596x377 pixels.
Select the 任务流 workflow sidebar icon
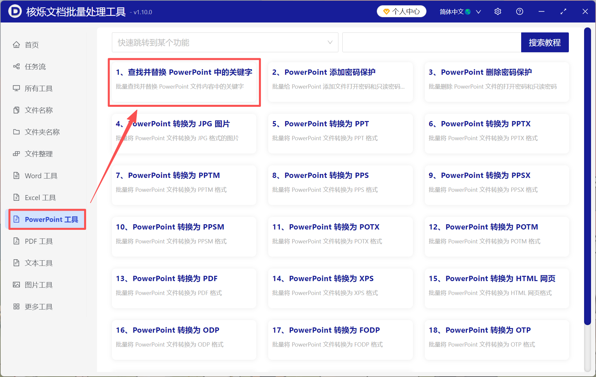click(x=34, y=66)
